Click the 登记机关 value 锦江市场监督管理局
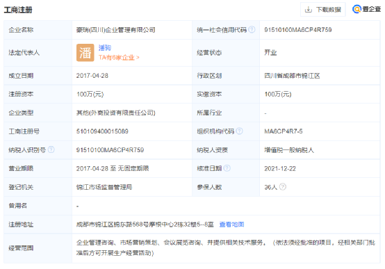Viewport: 385px width, 269px height. [x=104, y=187]
